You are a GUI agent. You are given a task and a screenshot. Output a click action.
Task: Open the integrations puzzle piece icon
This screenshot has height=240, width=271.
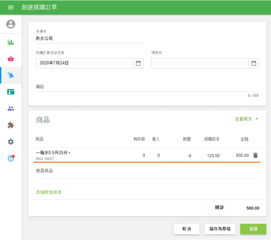(11, 125)
